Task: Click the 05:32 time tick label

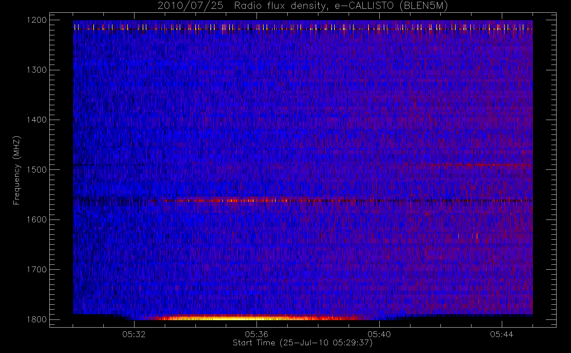Action: pos(134,334)
